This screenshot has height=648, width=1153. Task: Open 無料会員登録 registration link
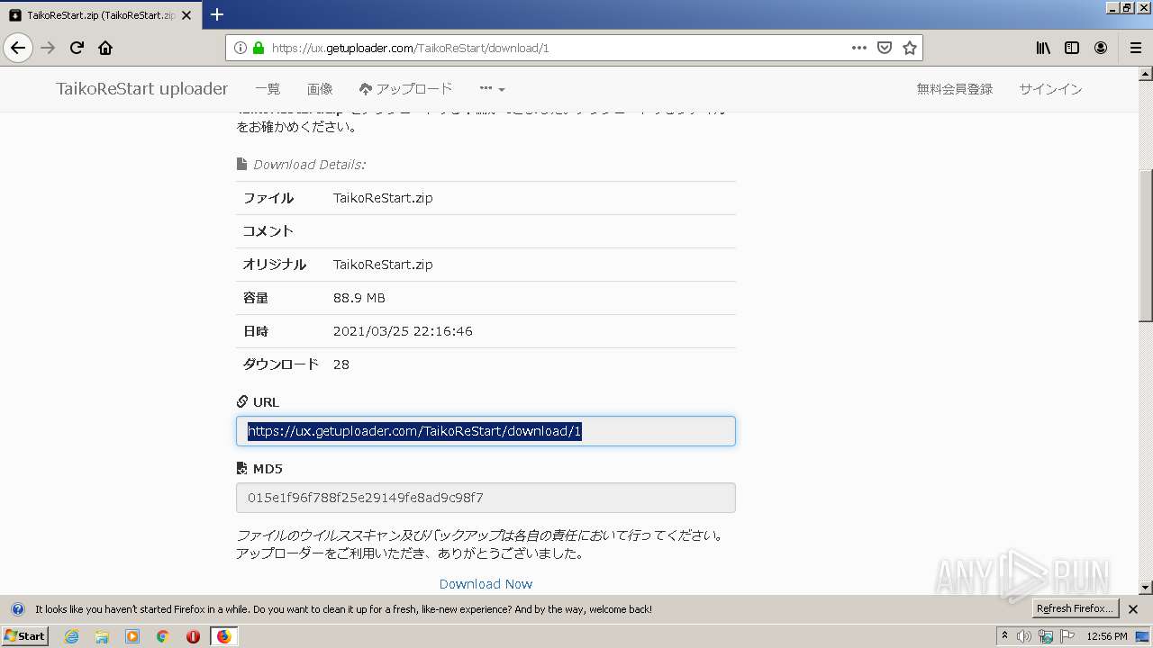pyautogui.click(x=955, y=89)
